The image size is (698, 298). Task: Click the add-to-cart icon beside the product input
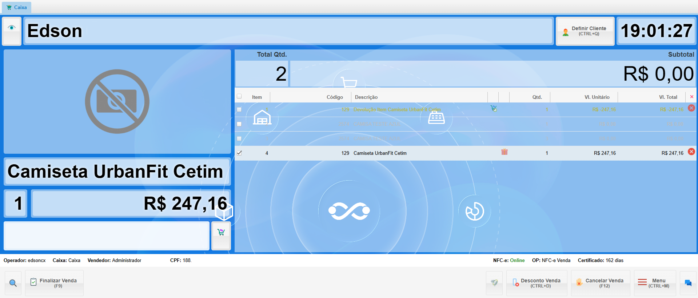click(x=221, y=233)
